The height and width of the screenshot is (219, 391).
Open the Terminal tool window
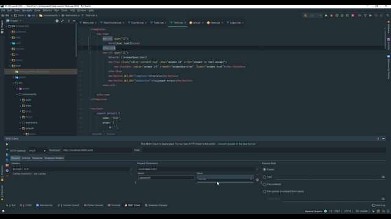[x=114, y=206]
